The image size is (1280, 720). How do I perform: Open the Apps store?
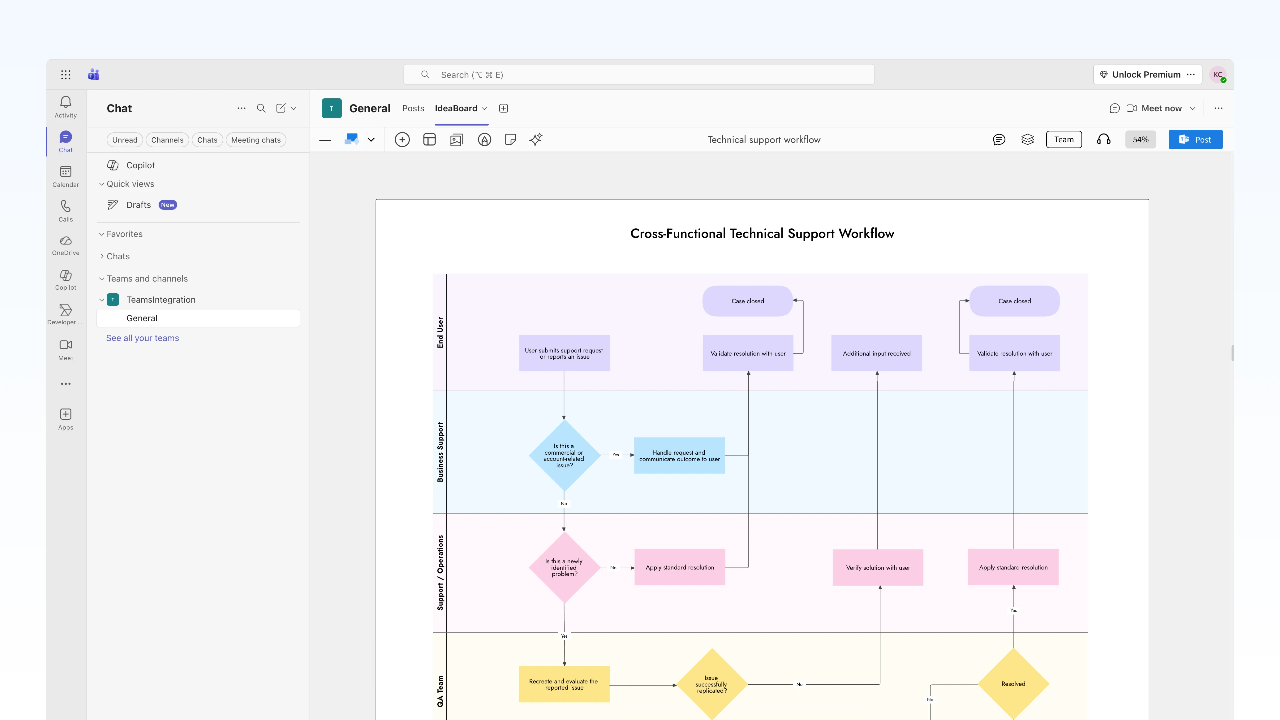[66, 419]
